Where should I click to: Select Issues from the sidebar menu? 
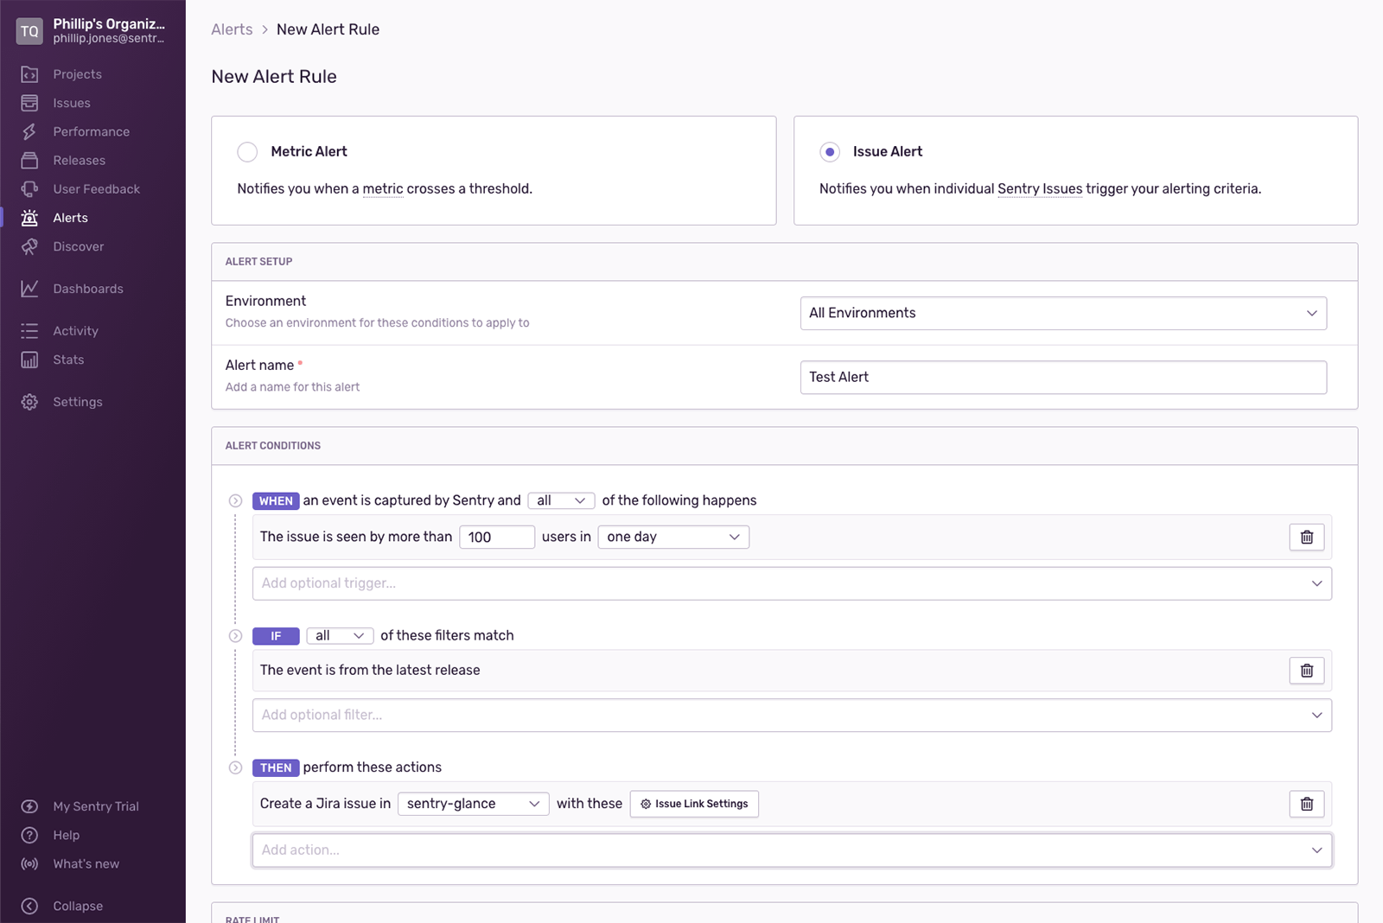click(x=72, y=102)
